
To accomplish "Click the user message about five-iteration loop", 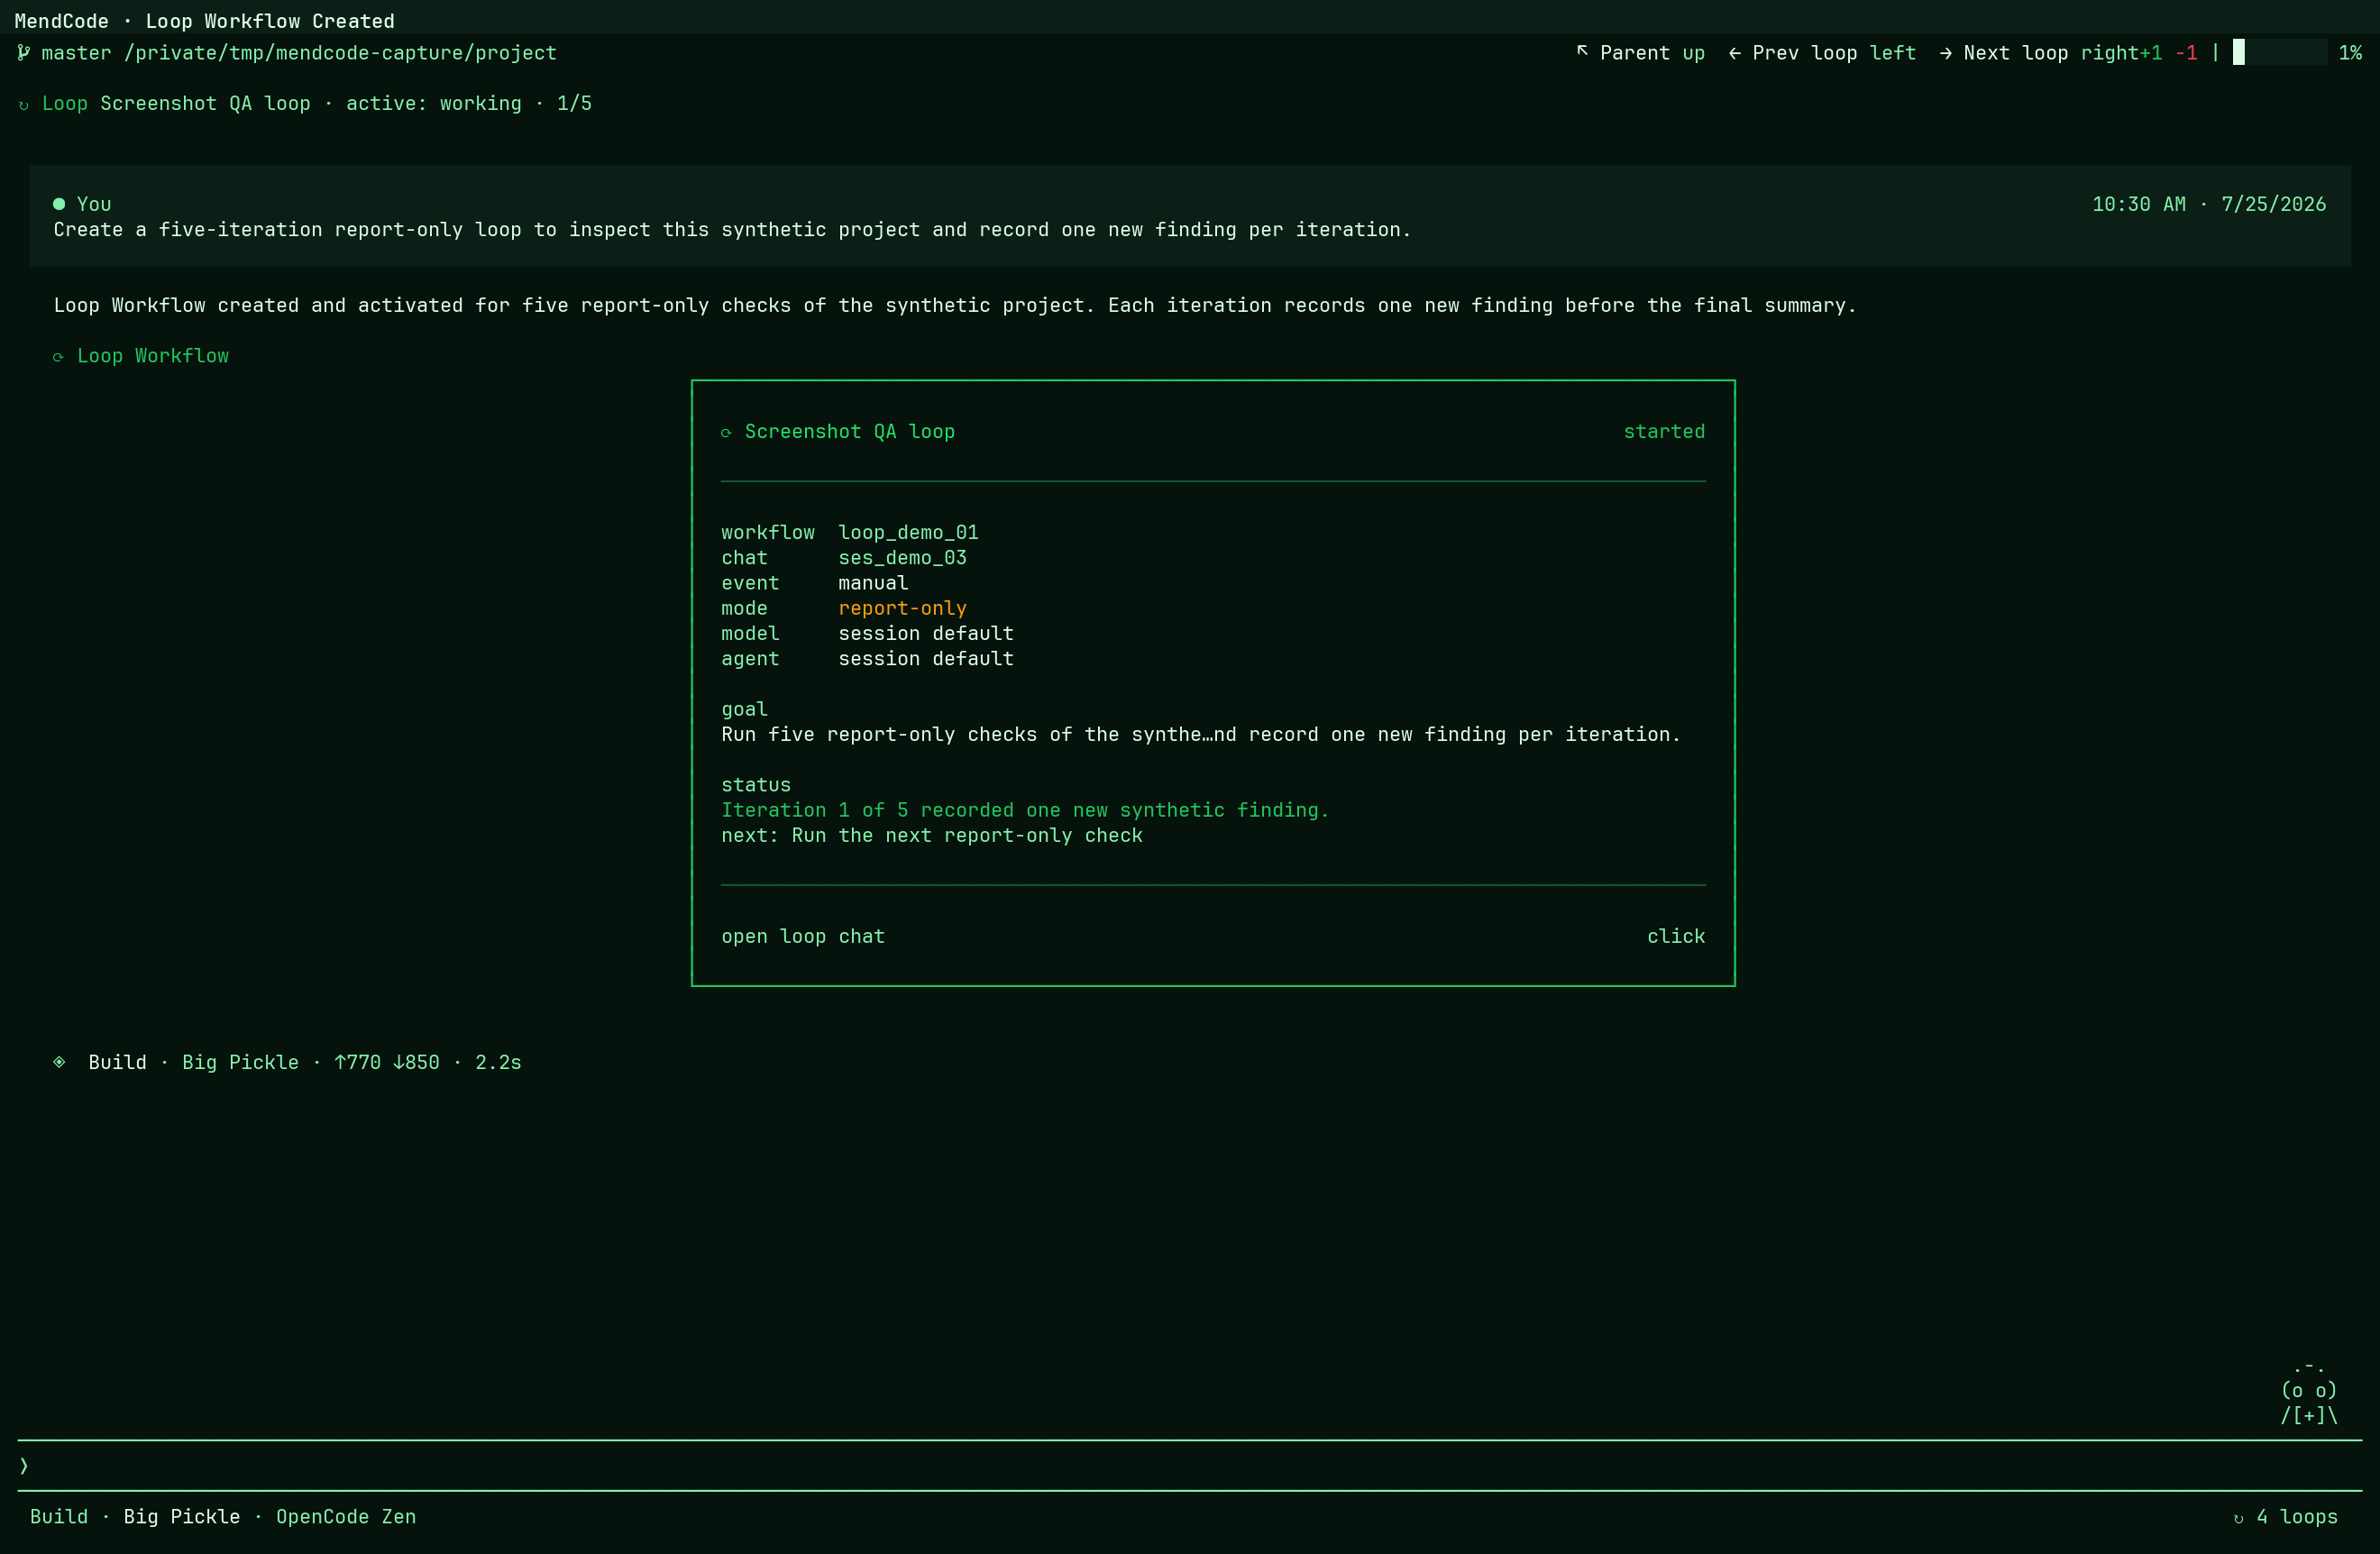I will tap(732, 230).
